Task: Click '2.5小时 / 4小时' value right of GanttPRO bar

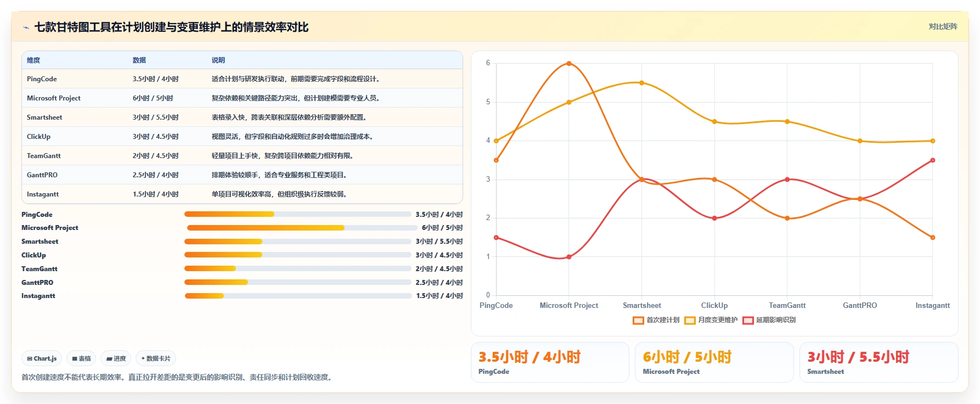Action: tap(439, 283)
